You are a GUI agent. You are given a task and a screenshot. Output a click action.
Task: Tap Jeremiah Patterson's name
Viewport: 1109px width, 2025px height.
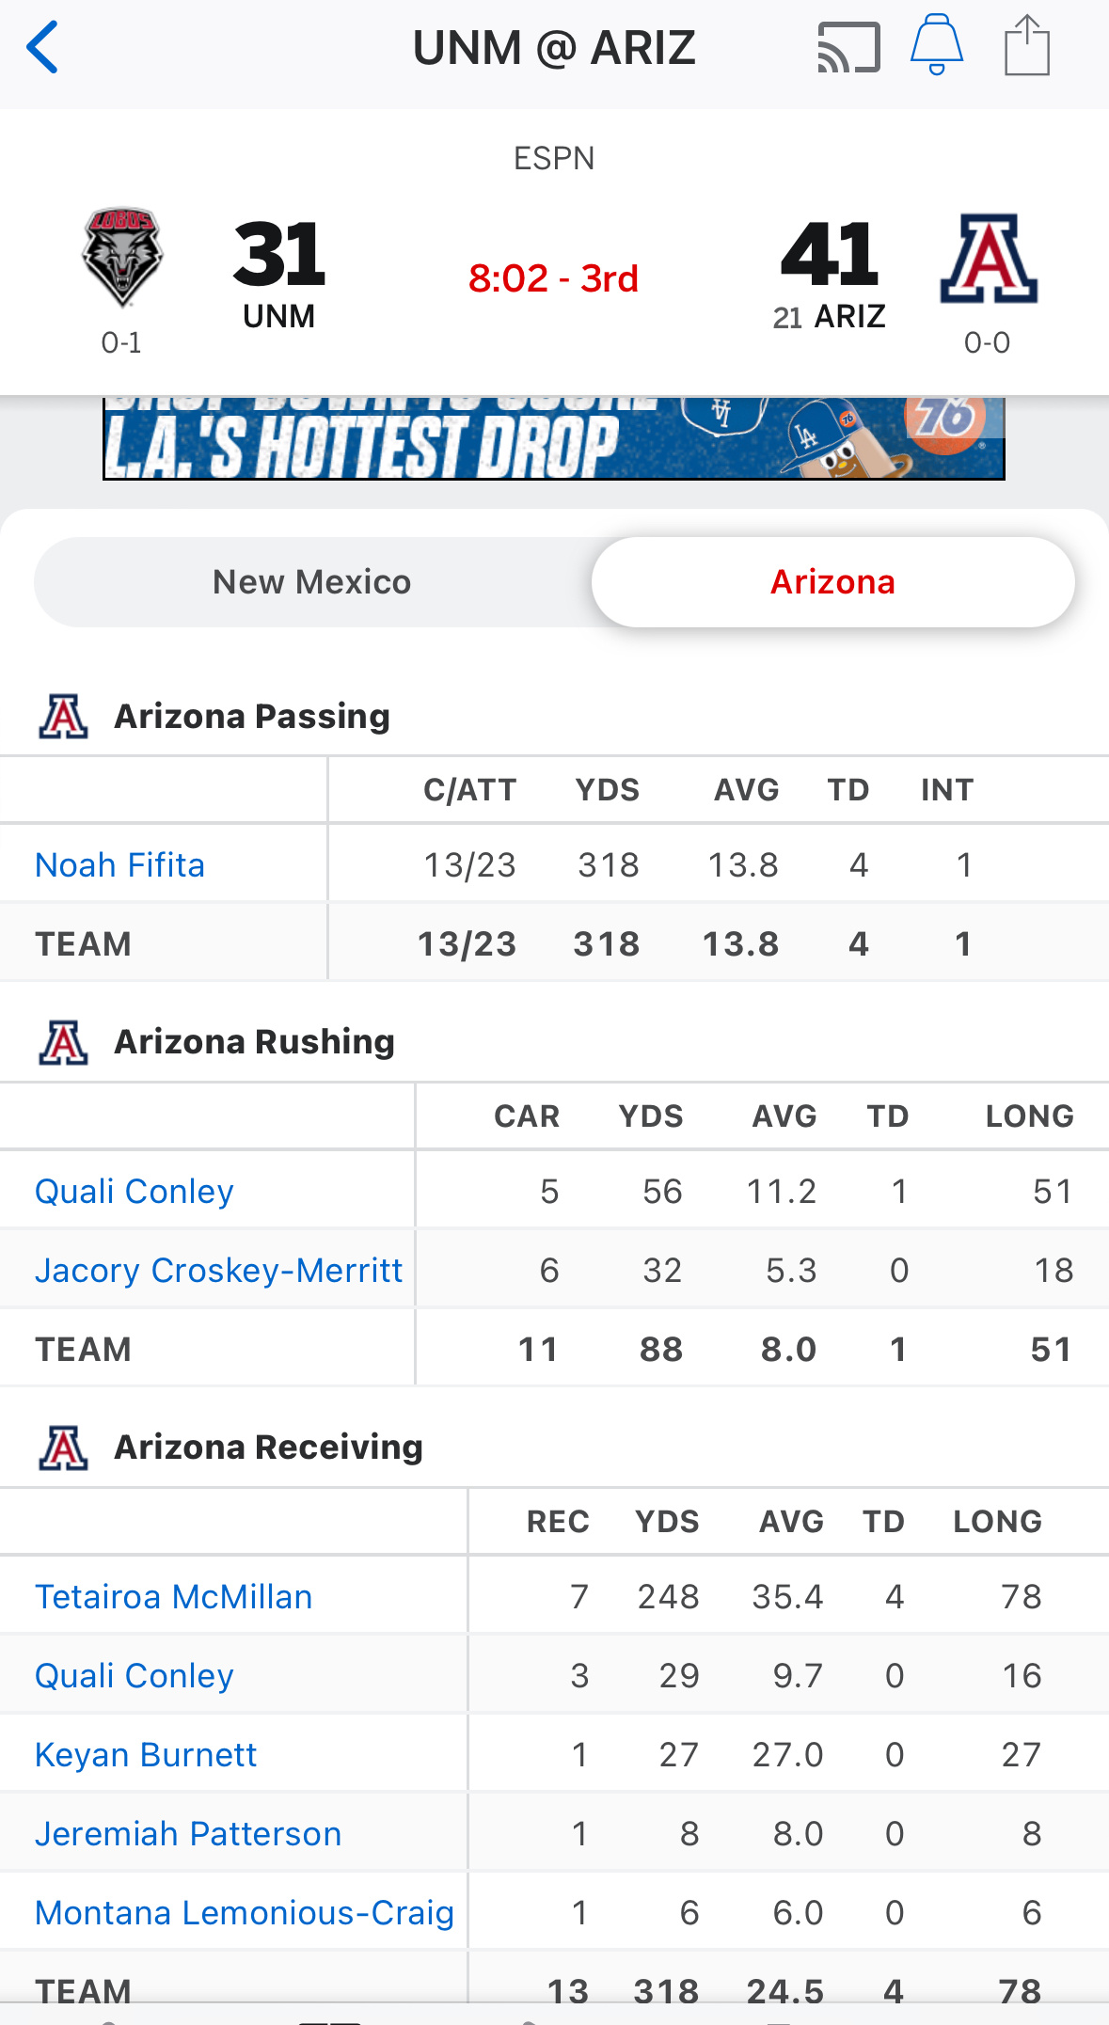(188, 1834)
